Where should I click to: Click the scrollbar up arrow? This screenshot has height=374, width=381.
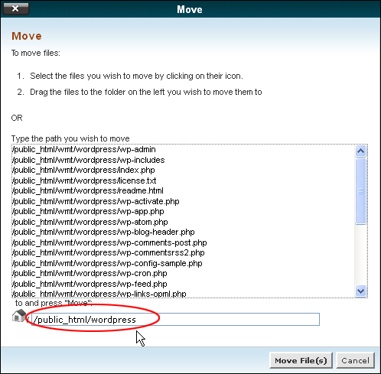360,151
